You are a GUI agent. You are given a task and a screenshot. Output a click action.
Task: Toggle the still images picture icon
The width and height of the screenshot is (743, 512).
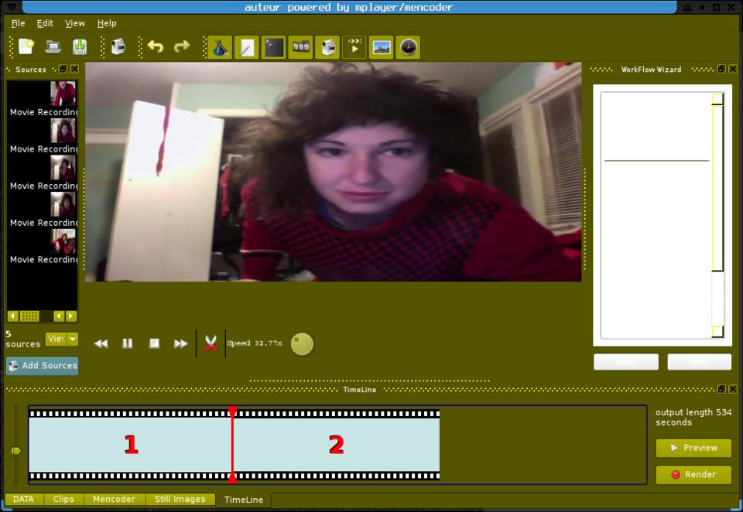[x=381, y=48]
